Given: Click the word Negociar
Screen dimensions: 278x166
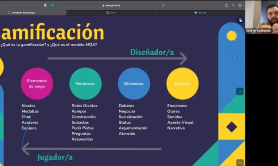Looking at the screenshot, I should [127, 111].
